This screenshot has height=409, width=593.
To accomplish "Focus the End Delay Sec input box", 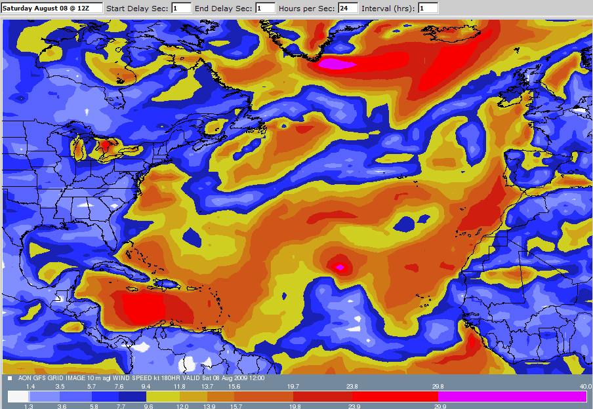I will [x=265, y=8].
